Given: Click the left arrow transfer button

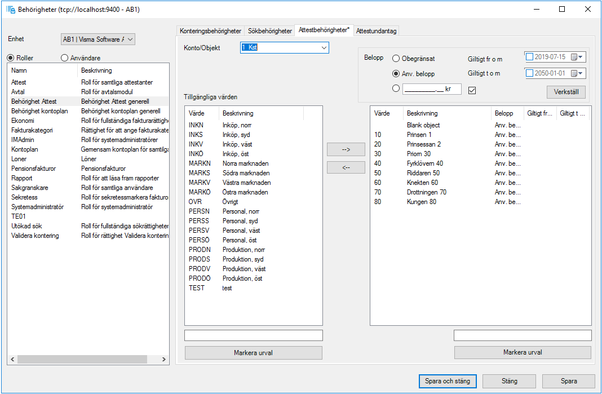Looking at the screenshot, I should coord(345,167).
